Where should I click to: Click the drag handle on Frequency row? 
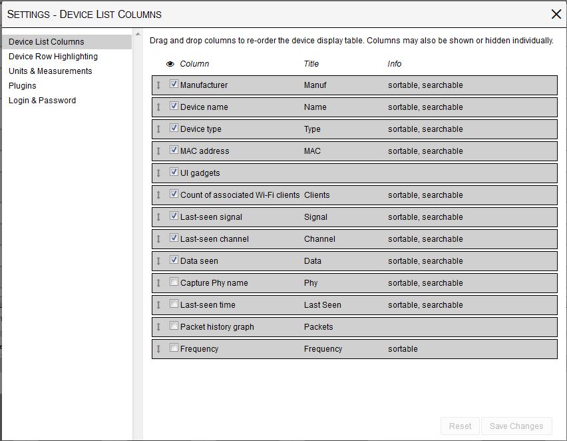click(x=158, y=349)
